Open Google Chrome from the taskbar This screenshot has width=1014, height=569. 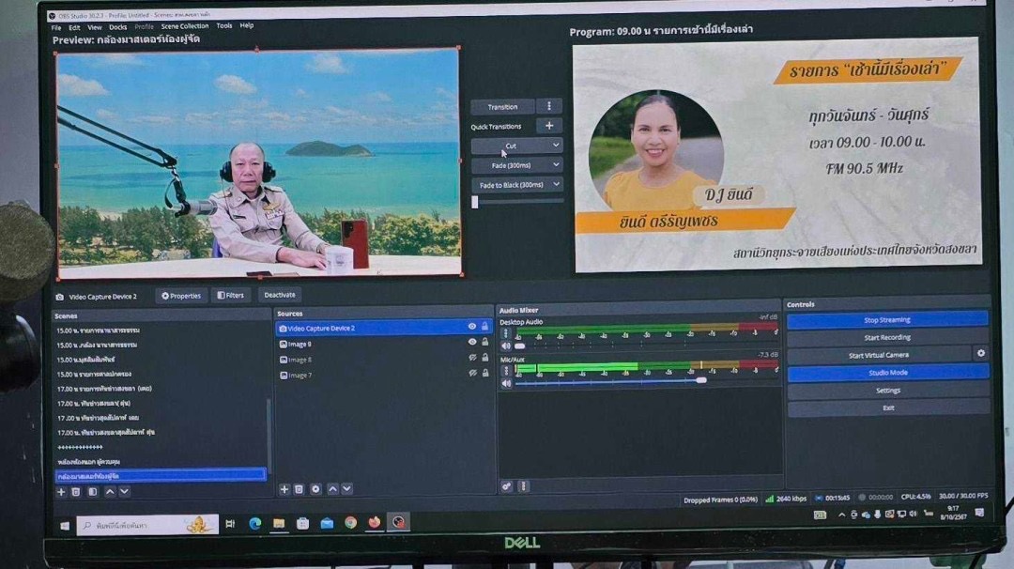(350, 523)
